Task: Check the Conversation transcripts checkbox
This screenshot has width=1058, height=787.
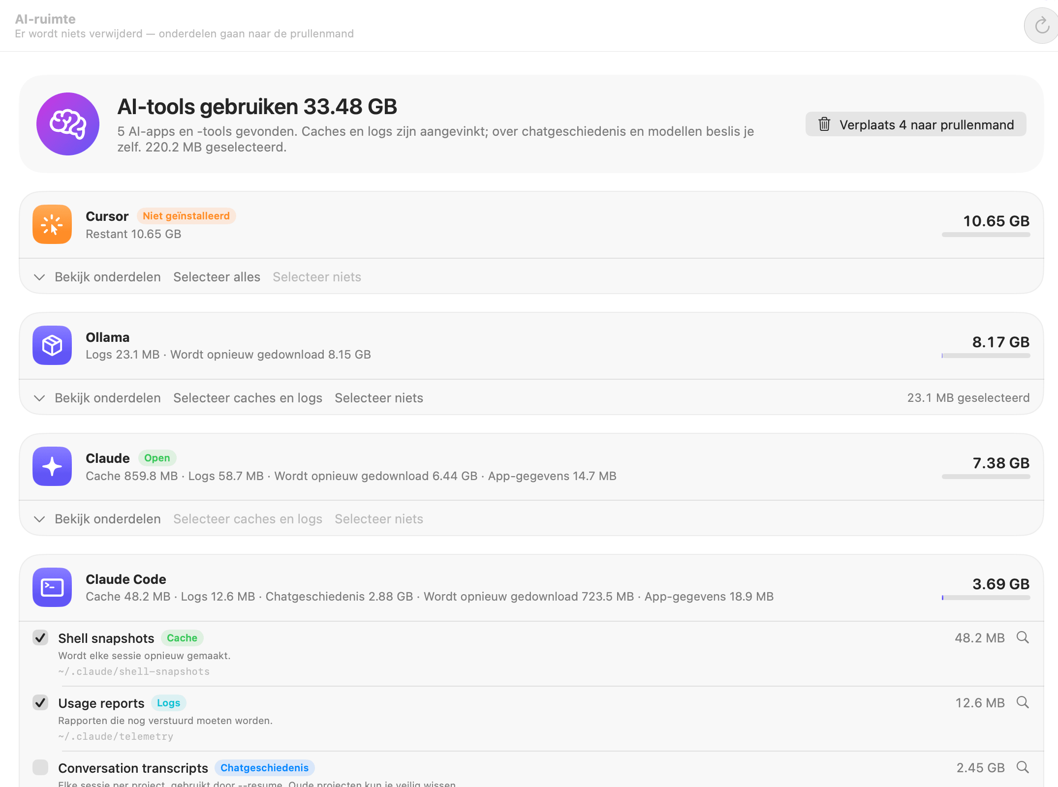Action: (40, 767)
